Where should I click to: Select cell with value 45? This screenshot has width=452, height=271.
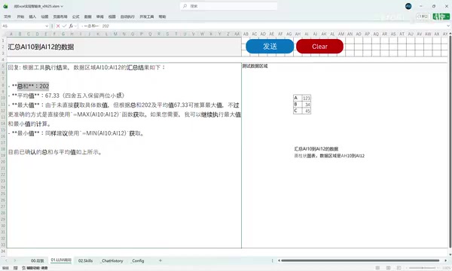click(306, 111)
